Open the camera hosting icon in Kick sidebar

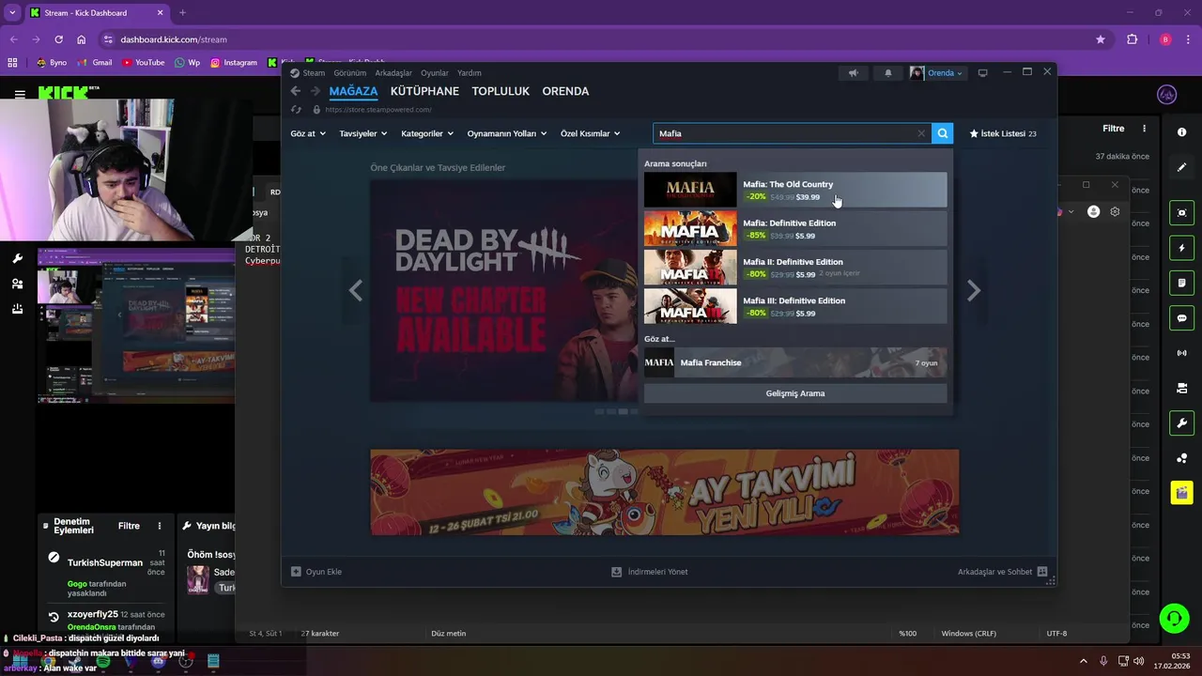pyautogui.click(x=1181, y=388)
